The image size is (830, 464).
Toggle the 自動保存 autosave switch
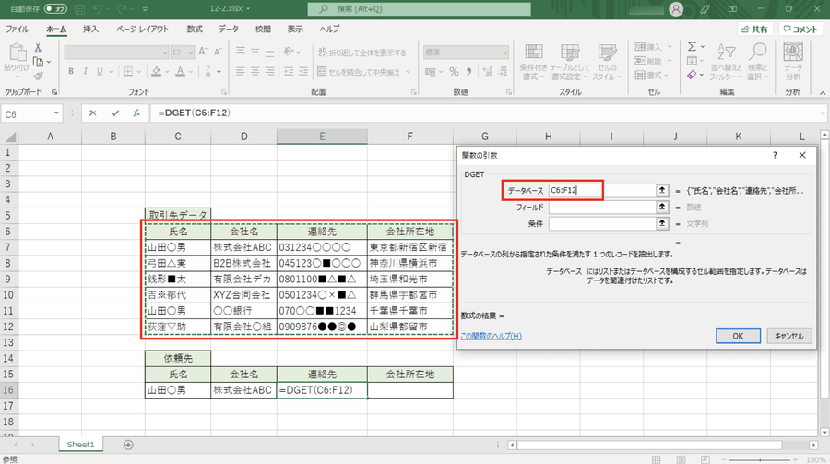pyautogui.click(x=55, y=8)
